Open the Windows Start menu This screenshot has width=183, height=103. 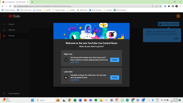tap(32, 100)
